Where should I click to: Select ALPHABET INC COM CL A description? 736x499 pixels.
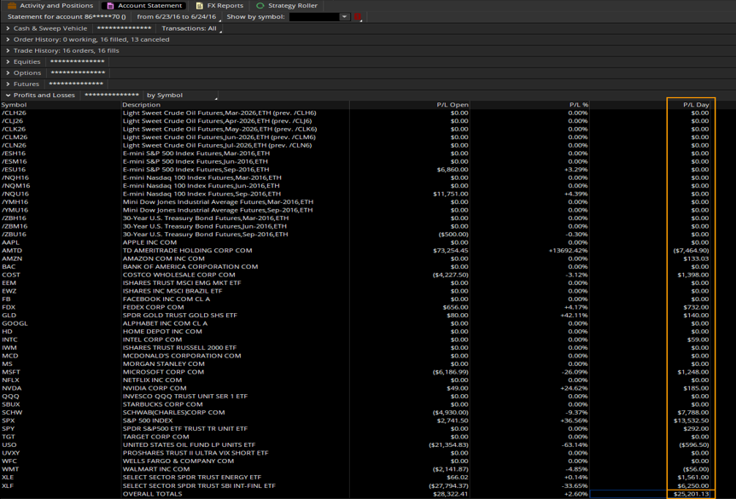(165, 323)
